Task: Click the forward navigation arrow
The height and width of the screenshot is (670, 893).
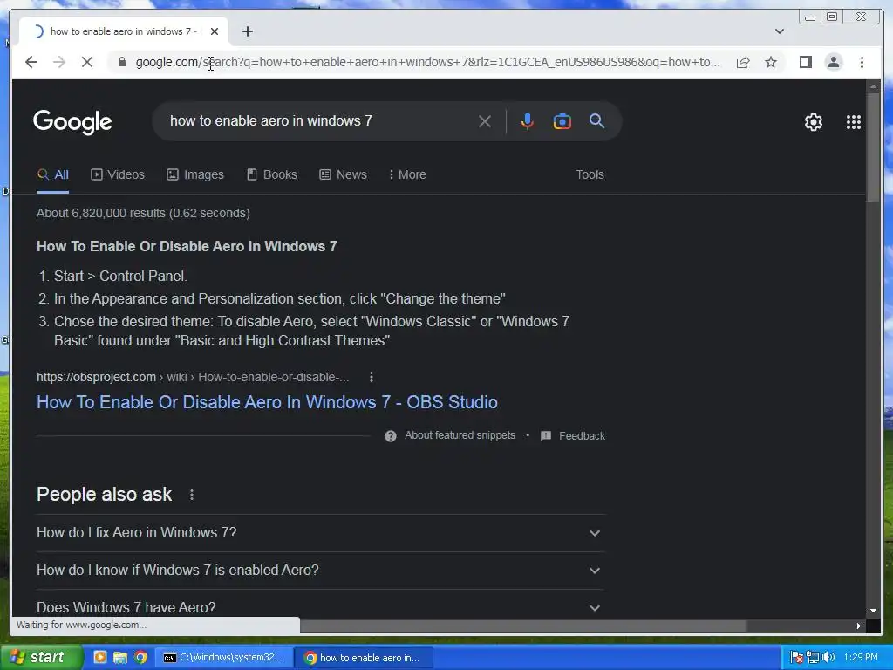Action: click(59, 62)
